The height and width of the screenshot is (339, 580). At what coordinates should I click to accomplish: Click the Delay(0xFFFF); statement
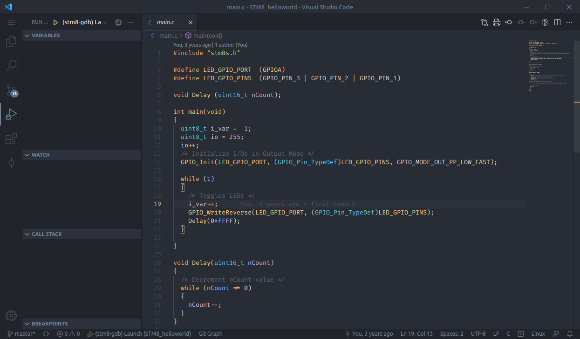(214, 221)
